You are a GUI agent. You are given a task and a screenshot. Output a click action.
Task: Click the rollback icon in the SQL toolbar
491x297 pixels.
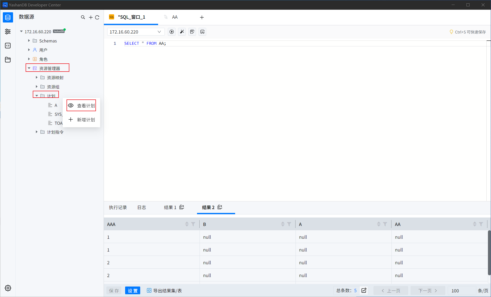pyautogui.click(x=202, y=32)
